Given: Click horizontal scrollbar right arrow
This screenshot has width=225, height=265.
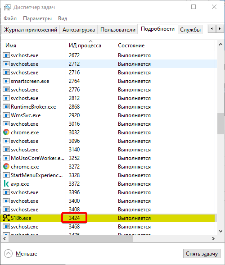Looking at the screenshot, I should pyautogui.click(x=213, y=238).
